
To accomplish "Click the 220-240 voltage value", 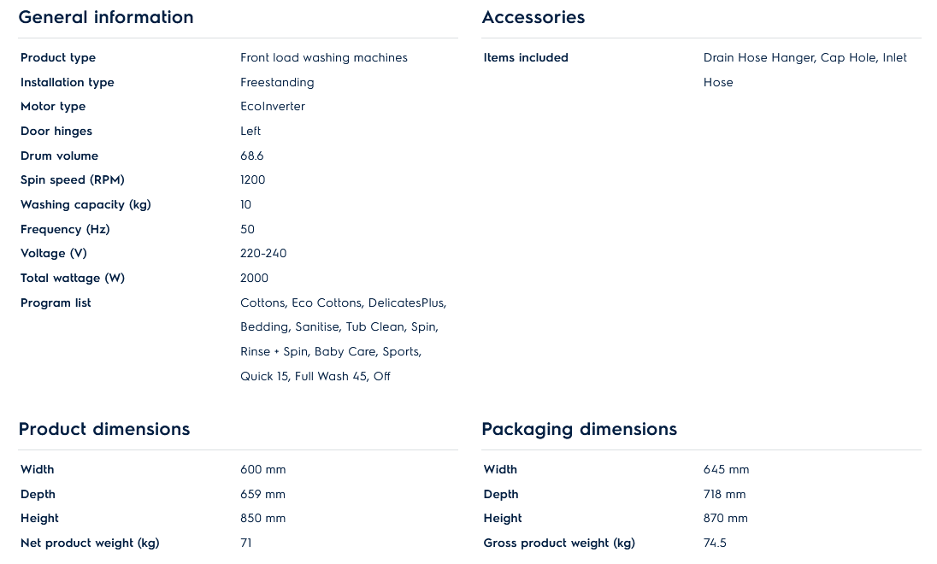I will point(263,254).
